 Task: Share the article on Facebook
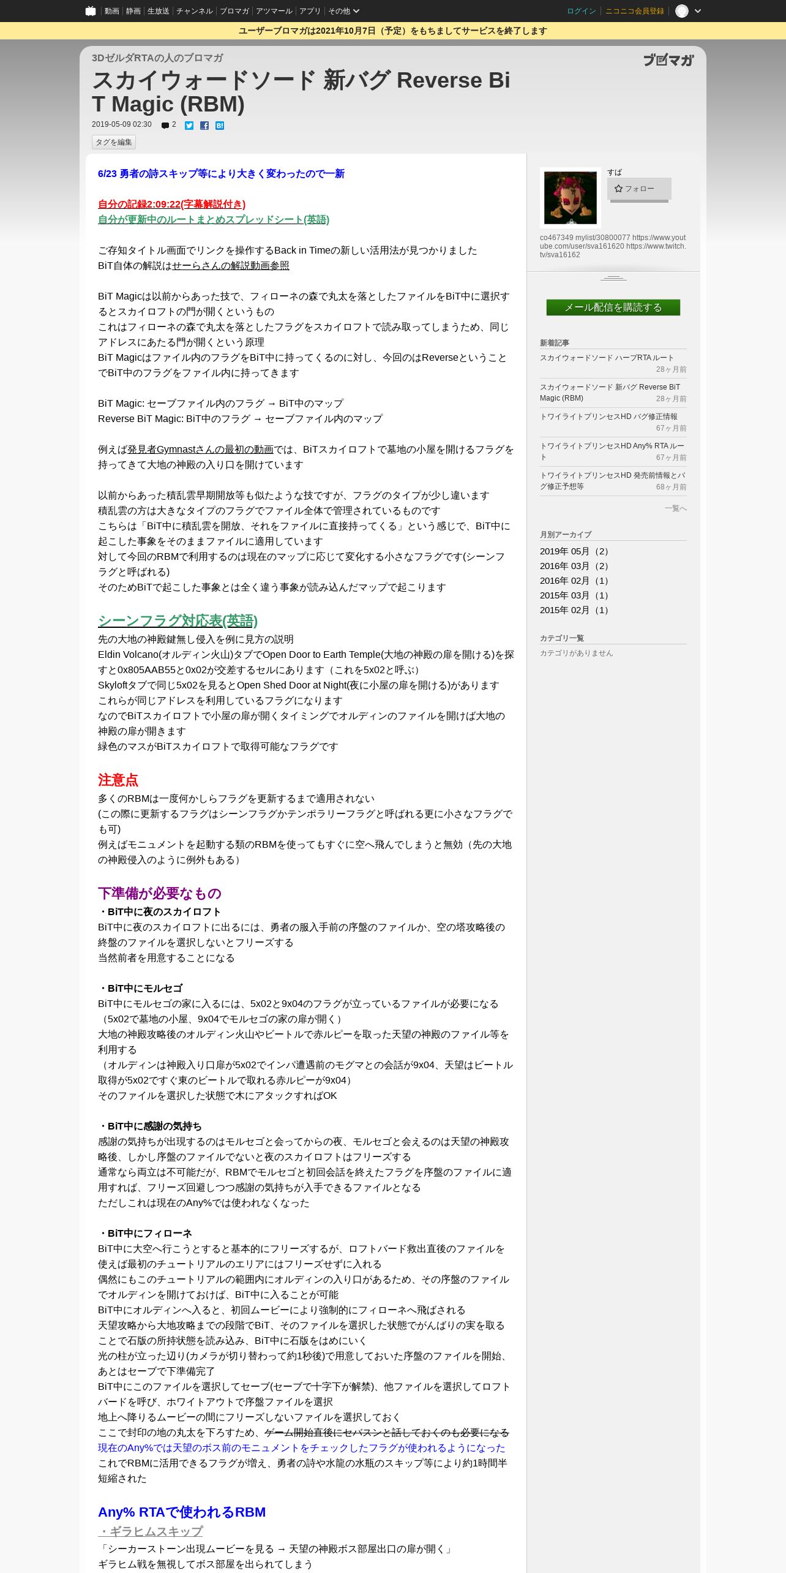pyautogui.click(x=204, y=126)
